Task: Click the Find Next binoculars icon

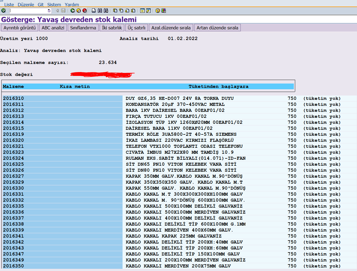Action: [x=106, y=11]
